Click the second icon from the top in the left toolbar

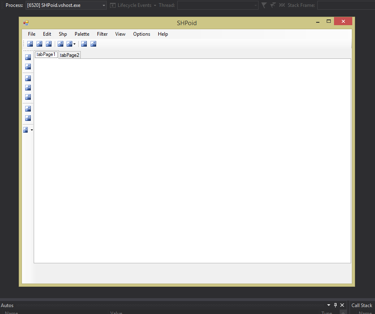click(28, 67)
